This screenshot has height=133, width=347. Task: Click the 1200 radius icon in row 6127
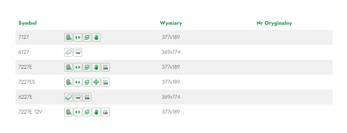coord(78,52)
